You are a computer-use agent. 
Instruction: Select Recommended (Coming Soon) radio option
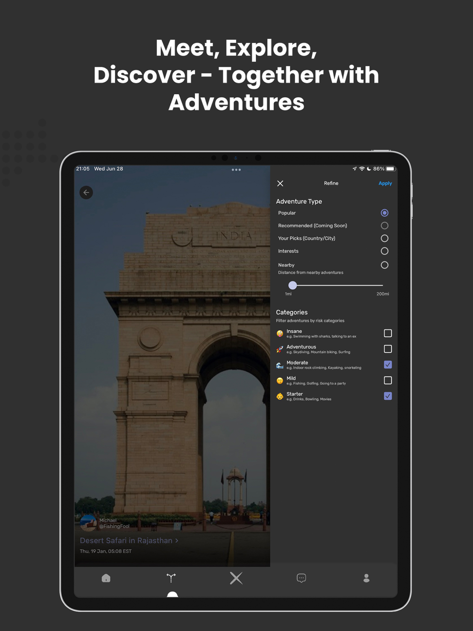tap(385, 226)
